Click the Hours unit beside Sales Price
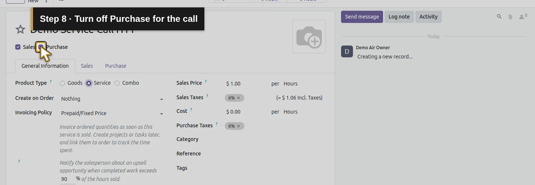The image size is (535, 185). click(x=291, y=84)
